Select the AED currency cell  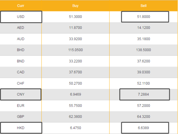pos(21,28)
